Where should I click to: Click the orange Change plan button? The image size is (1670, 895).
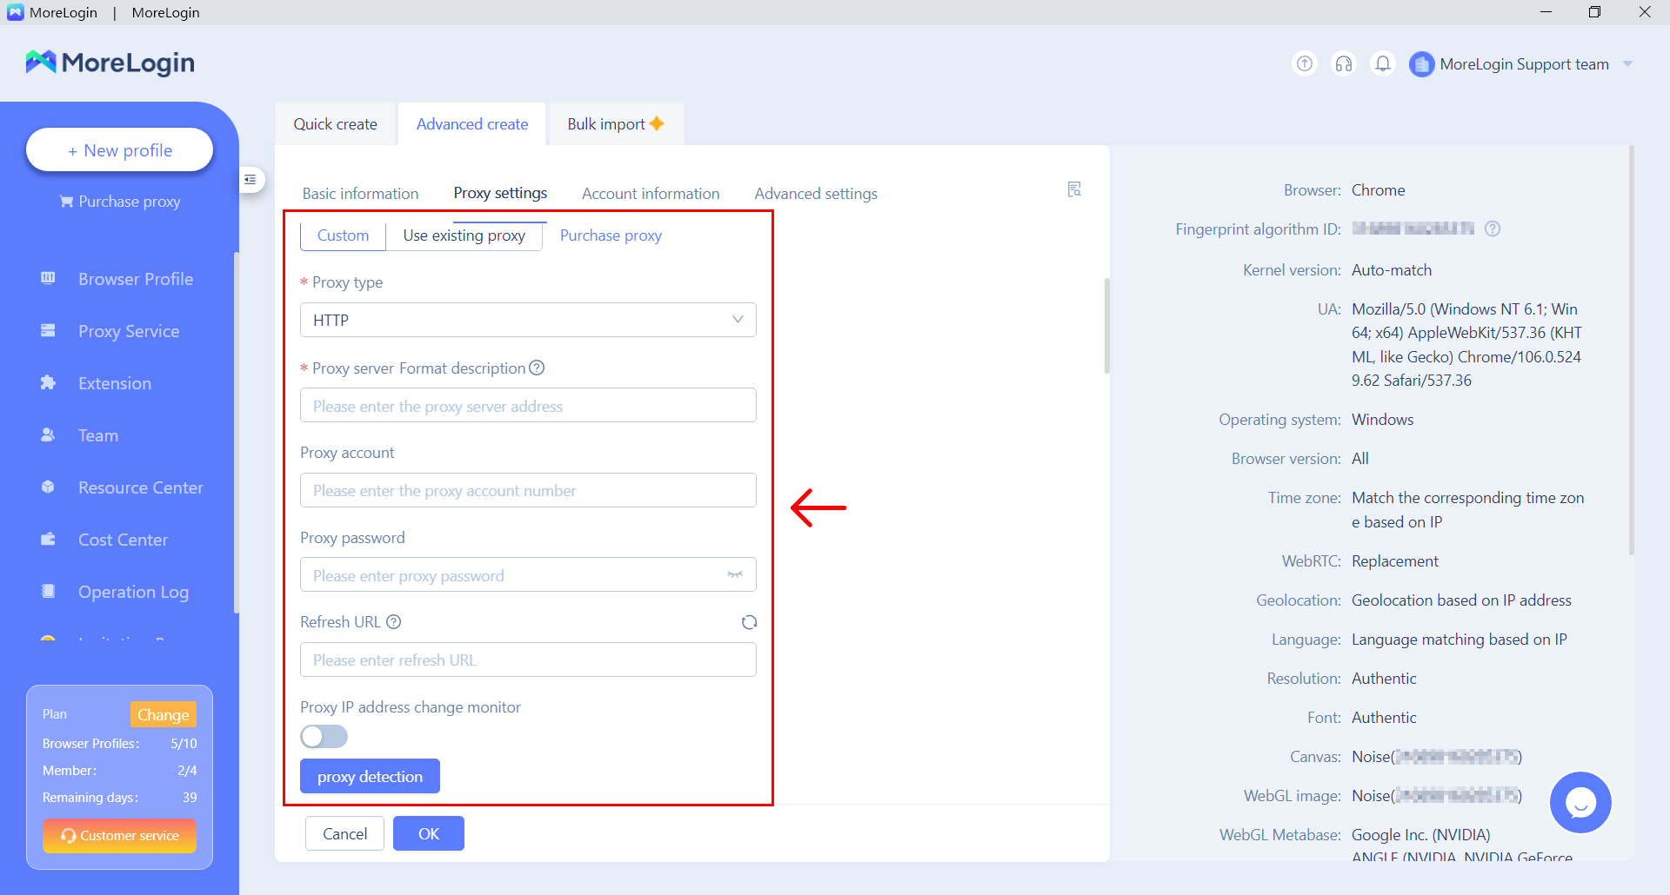coord(163,714)
